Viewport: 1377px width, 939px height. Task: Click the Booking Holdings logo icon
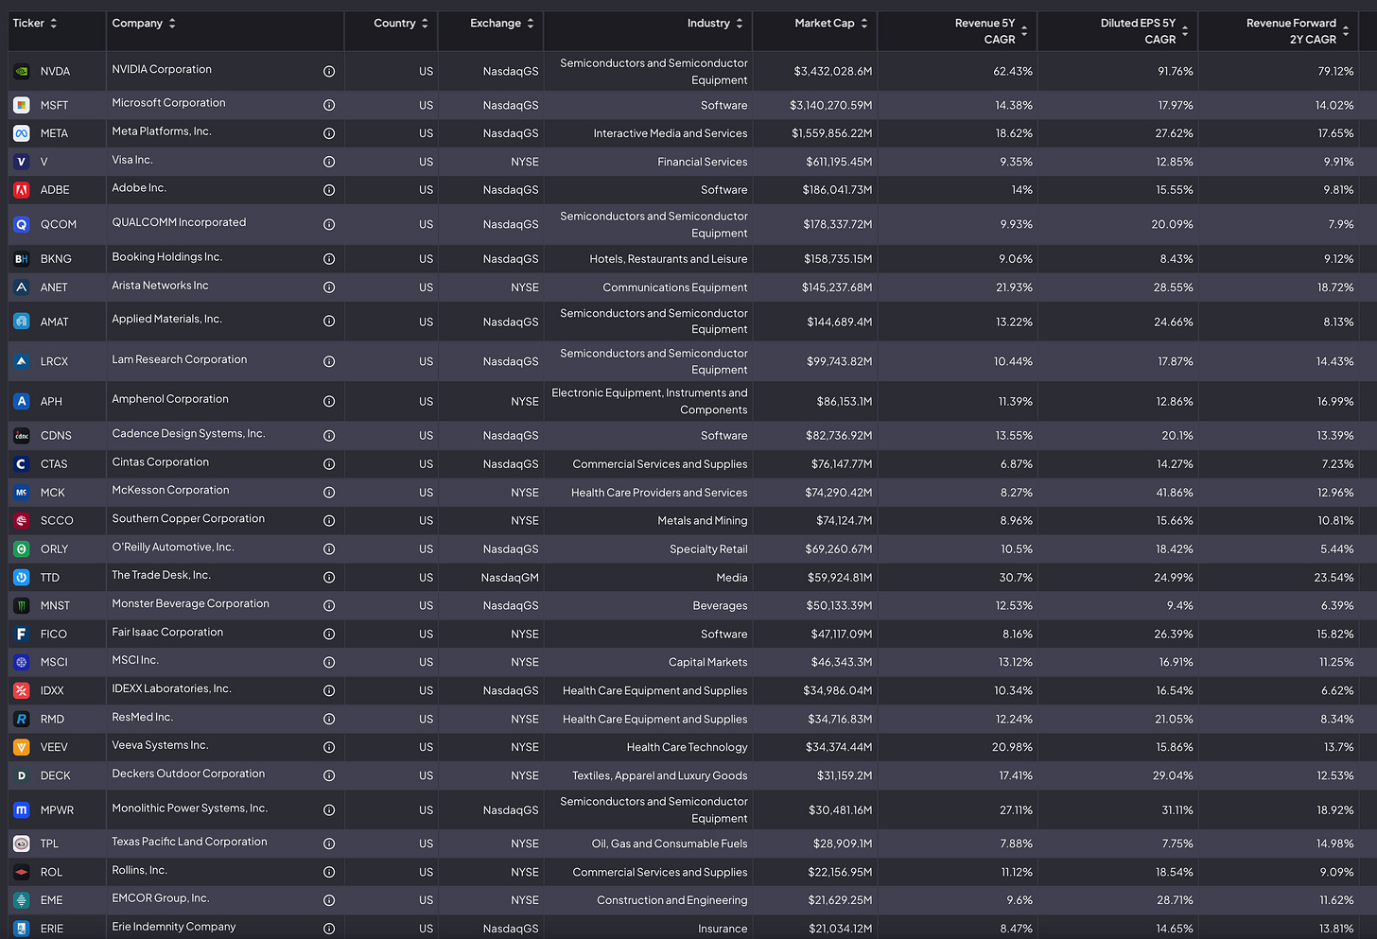[x=22, y=258]
